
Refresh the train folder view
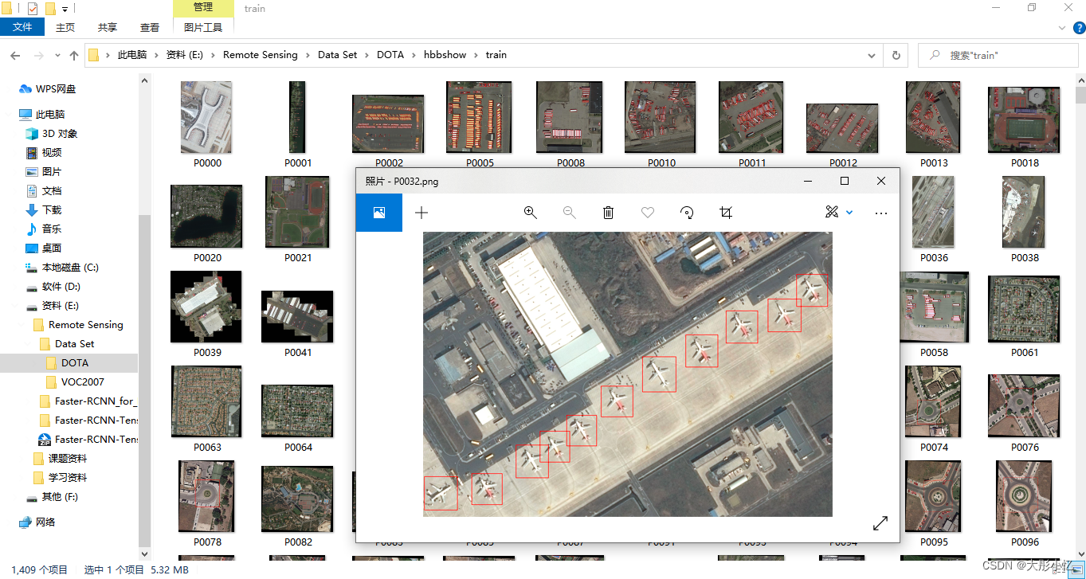[x=896, y=55]
